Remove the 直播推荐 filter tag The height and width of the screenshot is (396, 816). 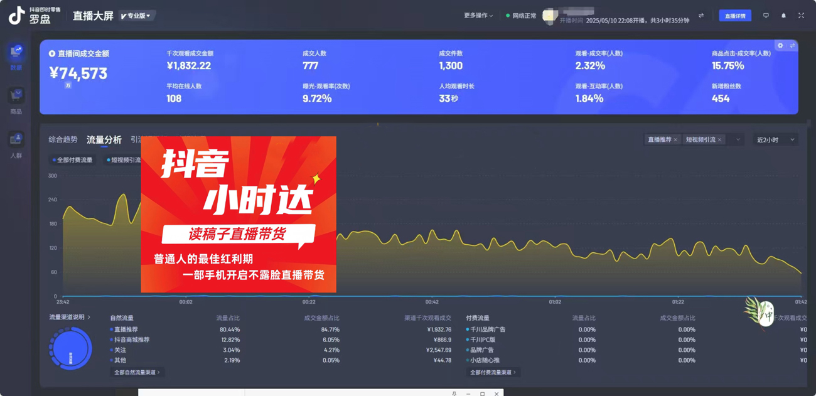(675, 140)
